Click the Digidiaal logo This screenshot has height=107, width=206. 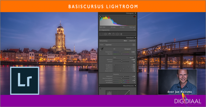coord(187,101)
